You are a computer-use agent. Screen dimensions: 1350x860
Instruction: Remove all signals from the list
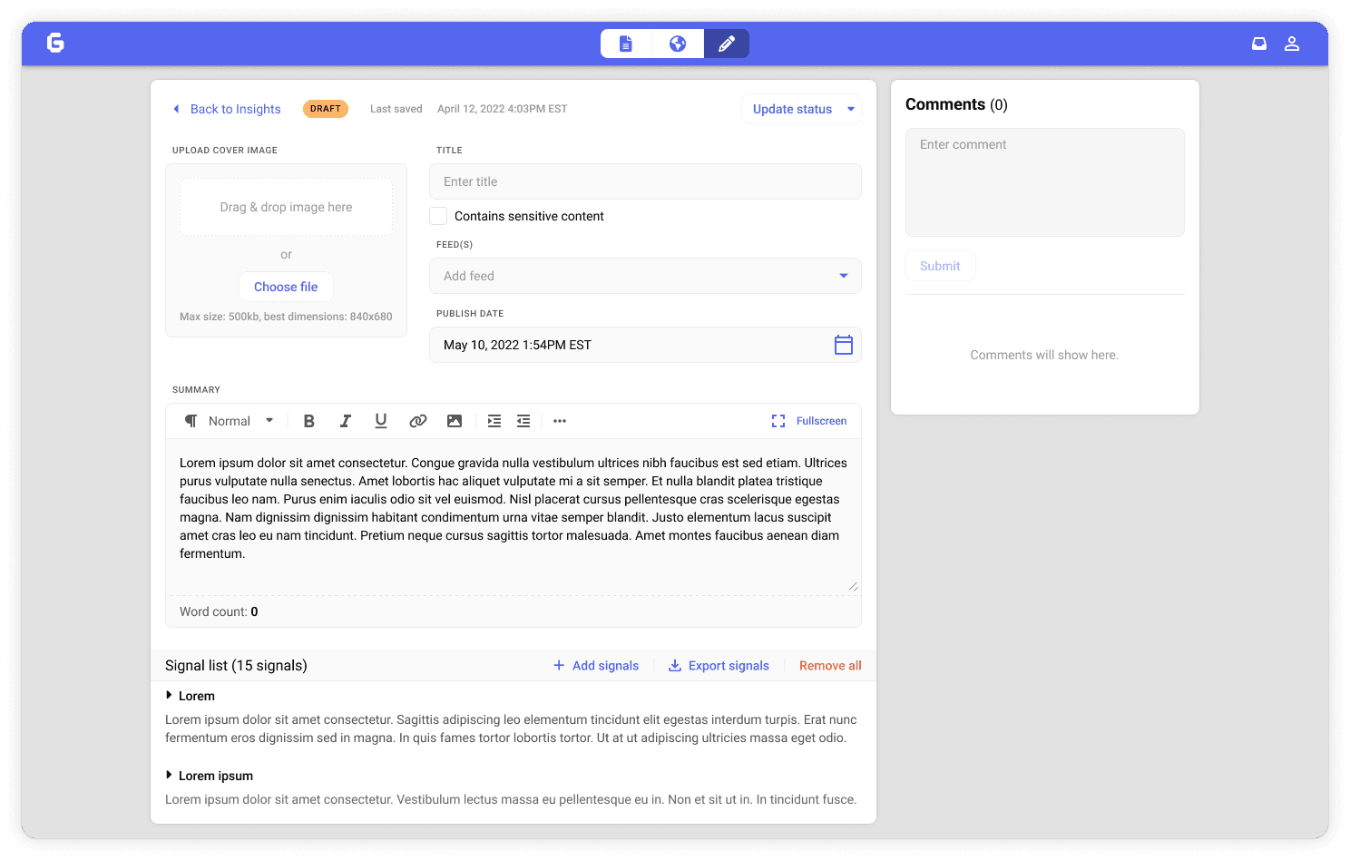(830, 666)
